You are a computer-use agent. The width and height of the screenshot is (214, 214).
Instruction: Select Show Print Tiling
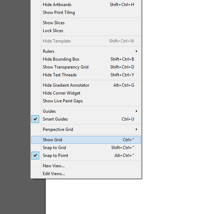pyautogui.click(x=86, y=12)
